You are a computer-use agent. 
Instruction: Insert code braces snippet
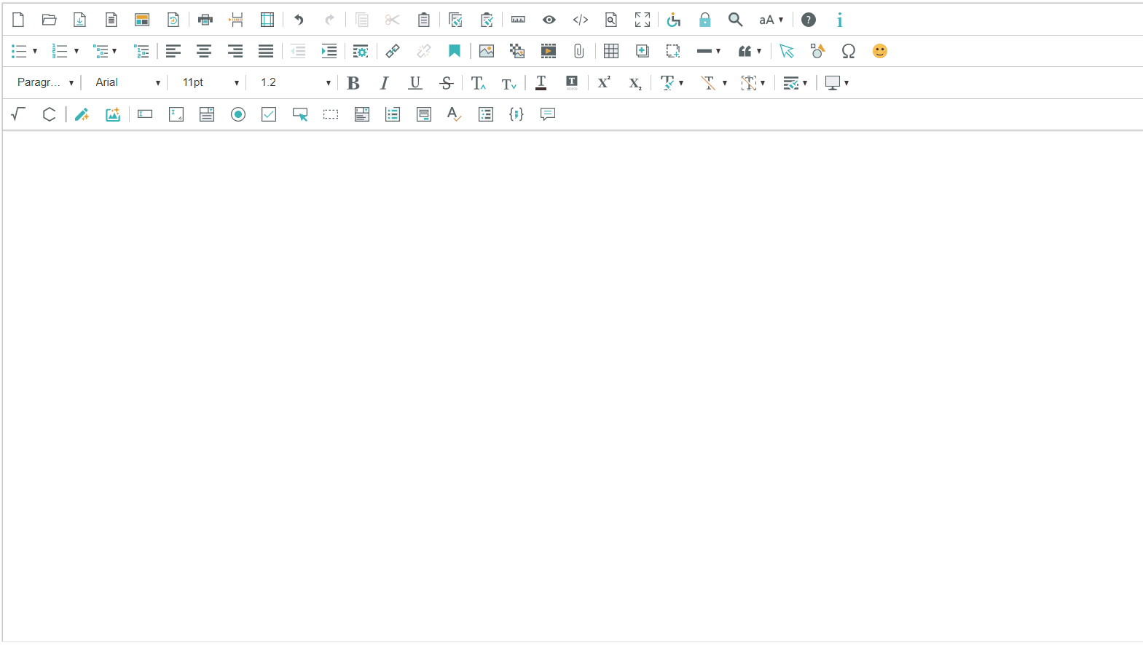pos(516,114)
